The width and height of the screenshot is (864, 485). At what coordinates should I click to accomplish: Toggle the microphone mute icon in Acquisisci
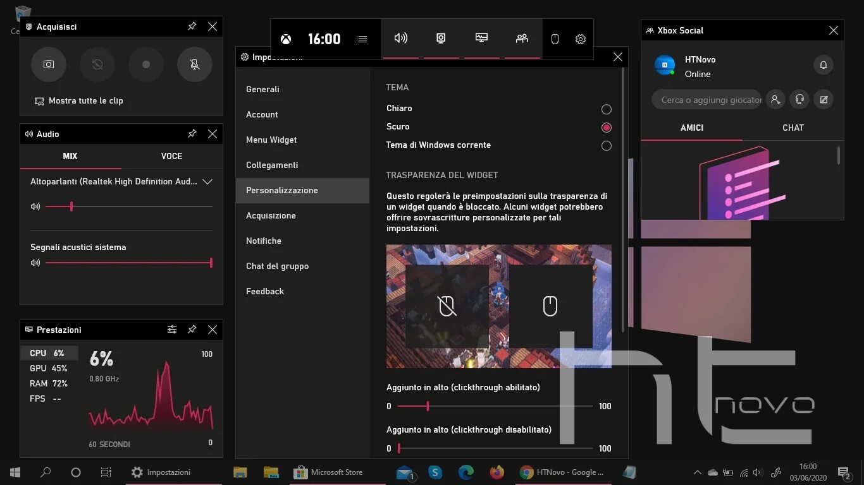[195, 64]
